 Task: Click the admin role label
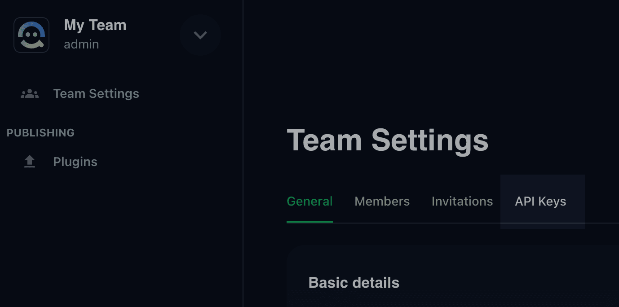point(81,44)
